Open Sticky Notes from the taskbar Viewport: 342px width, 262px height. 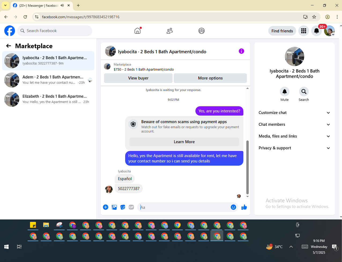(33, 225)
